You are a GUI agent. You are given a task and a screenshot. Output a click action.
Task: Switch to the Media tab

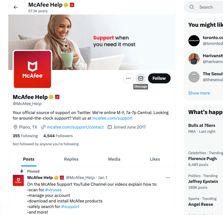tap(114, 159)
